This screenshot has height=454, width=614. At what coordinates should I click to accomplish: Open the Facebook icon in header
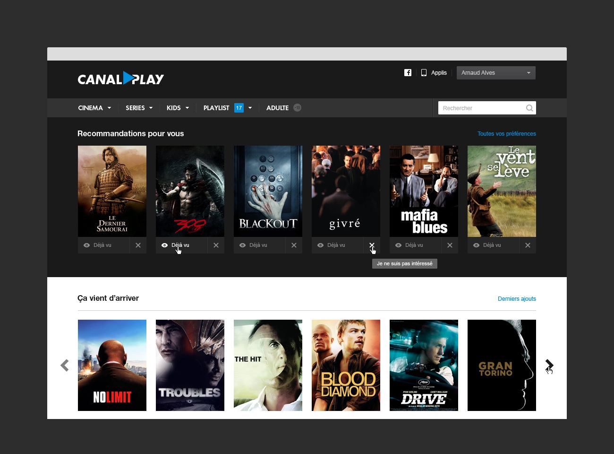(408, 73)
